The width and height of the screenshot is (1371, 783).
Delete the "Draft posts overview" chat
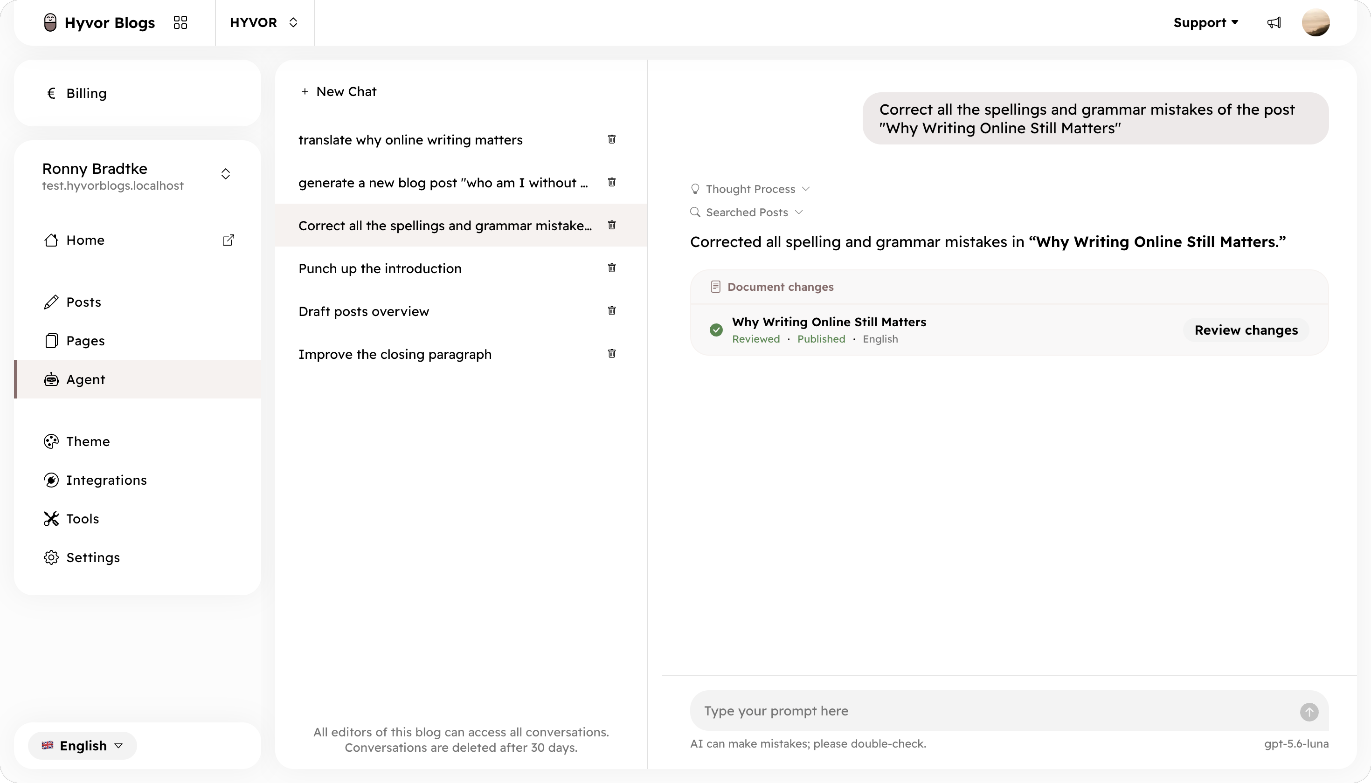coord(612,311)
